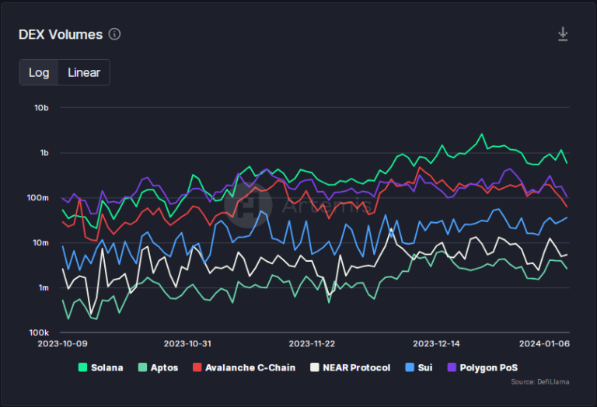
Task: Click the 2023-10-31 x-axis date label
Action: tap(187, 343)
